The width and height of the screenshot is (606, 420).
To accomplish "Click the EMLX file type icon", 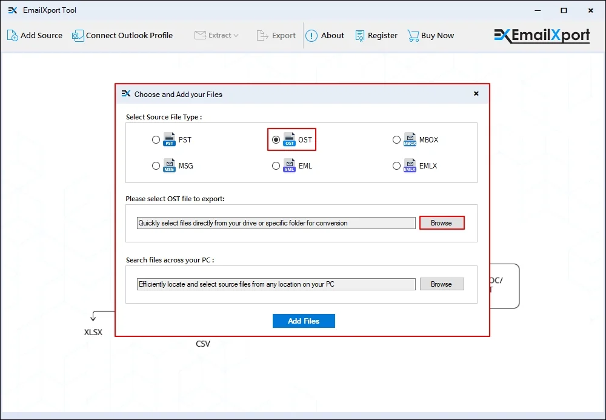I will [410, 165].
